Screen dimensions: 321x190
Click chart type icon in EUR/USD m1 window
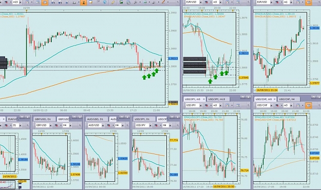coord(298,2)
